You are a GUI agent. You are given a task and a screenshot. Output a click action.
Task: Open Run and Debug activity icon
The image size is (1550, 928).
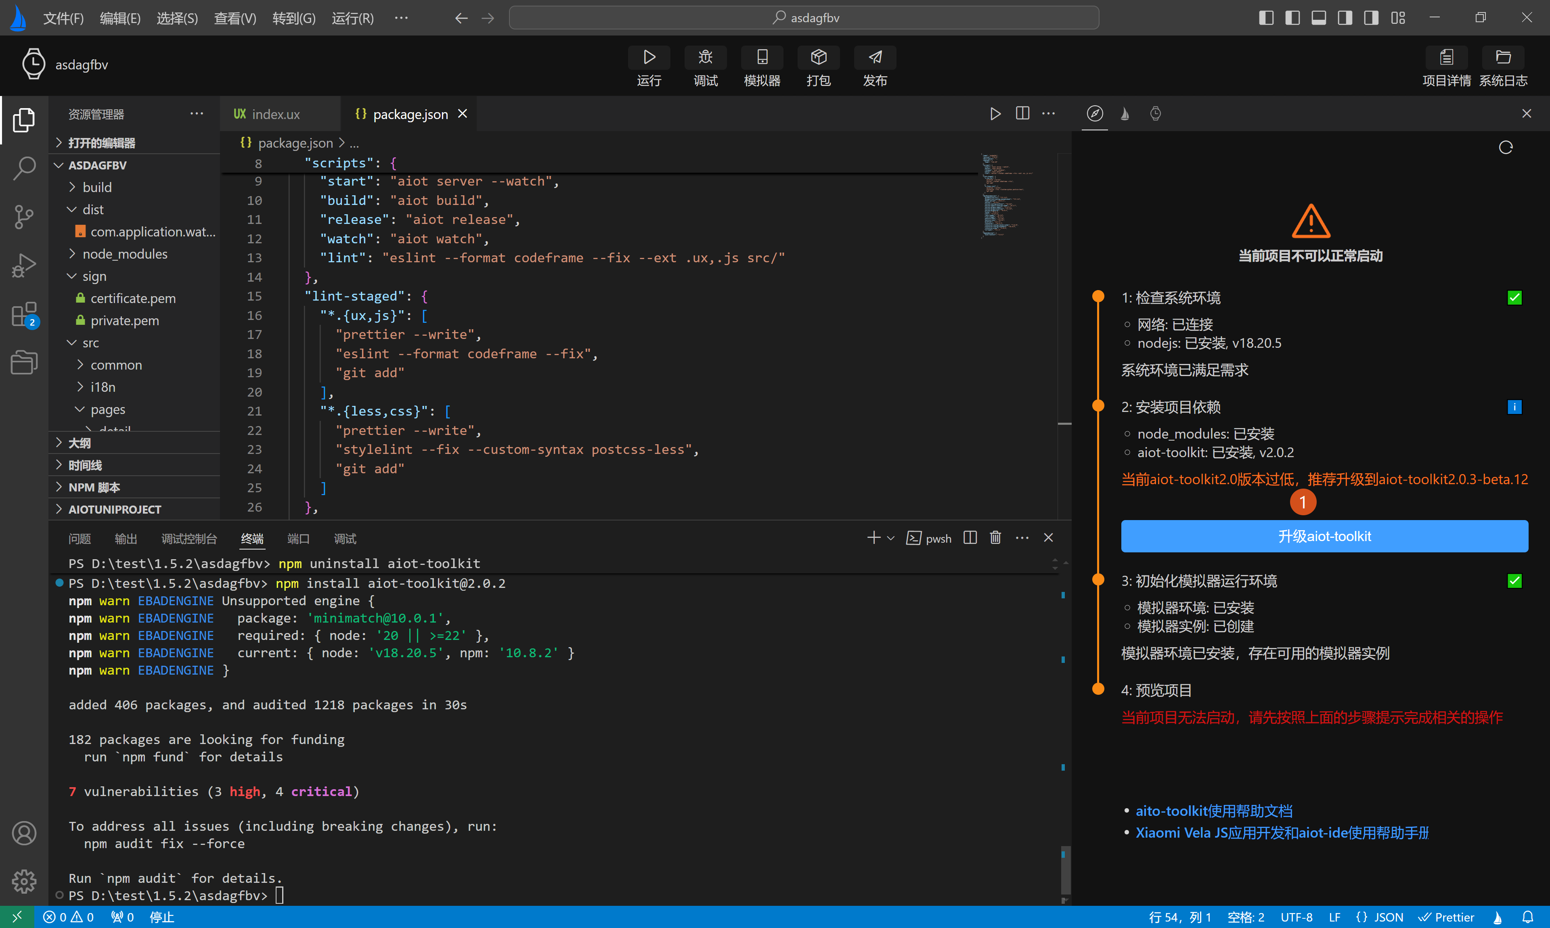pos(24,265)
